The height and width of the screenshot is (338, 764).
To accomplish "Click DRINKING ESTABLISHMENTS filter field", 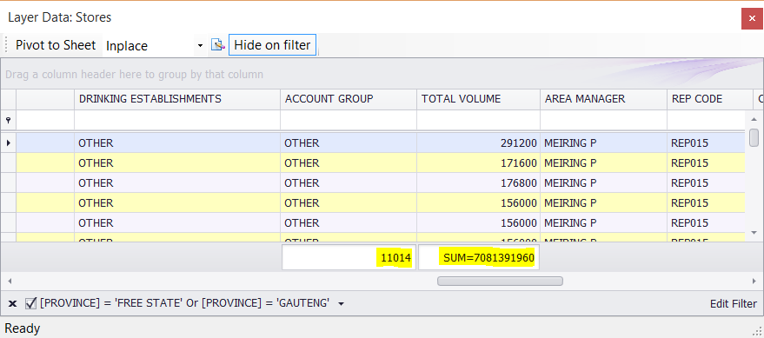I will 177,120.
